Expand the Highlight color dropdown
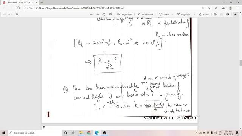242x136 pixels. click(x=194, y=14)
